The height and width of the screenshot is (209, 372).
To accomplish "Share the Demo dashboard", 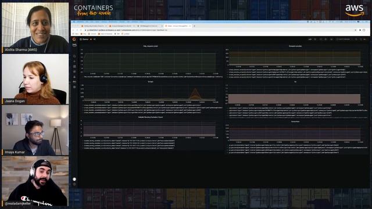I will [94, 39].
